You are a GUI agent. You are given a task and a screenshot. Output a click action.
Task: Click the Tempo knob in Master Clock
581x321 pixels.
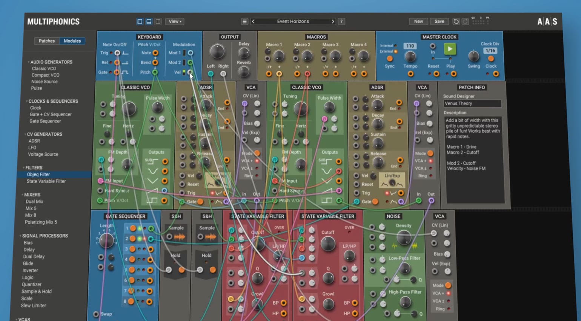coord(410,57)
